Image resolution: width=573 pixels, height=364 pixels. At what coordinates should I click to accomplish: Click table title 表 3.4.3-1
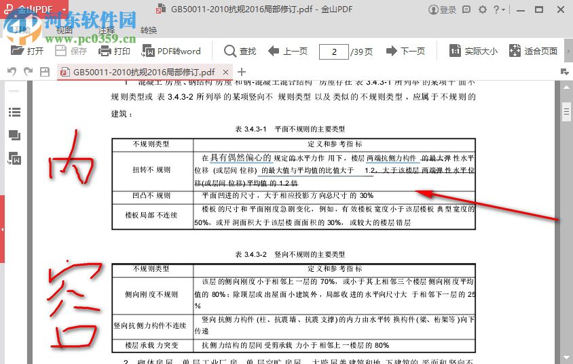coord(290,129)
